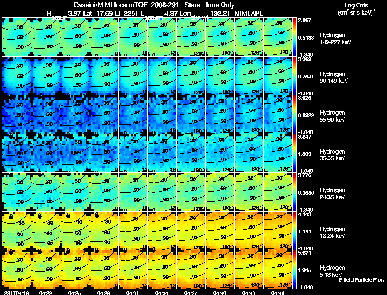
Task: Click the colorbar beside the 5-13 keV row
Action: click(x=294, y=270)
